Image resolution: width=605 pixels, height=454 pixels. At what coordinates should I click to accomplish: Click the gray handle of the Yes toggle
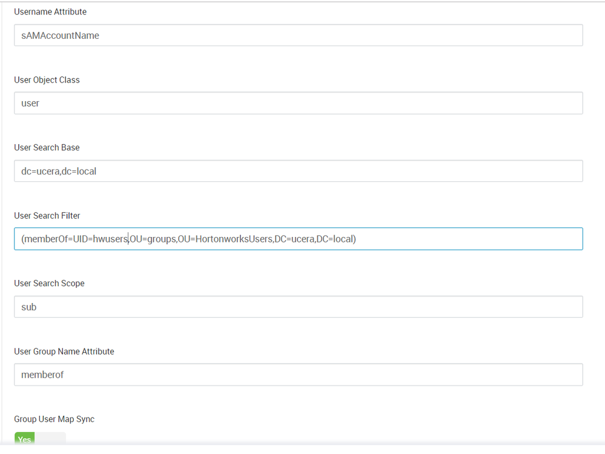(x=50, y=439)
